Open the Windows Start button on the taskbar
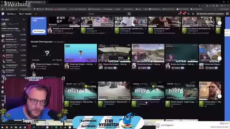 [x=3, y=128]
